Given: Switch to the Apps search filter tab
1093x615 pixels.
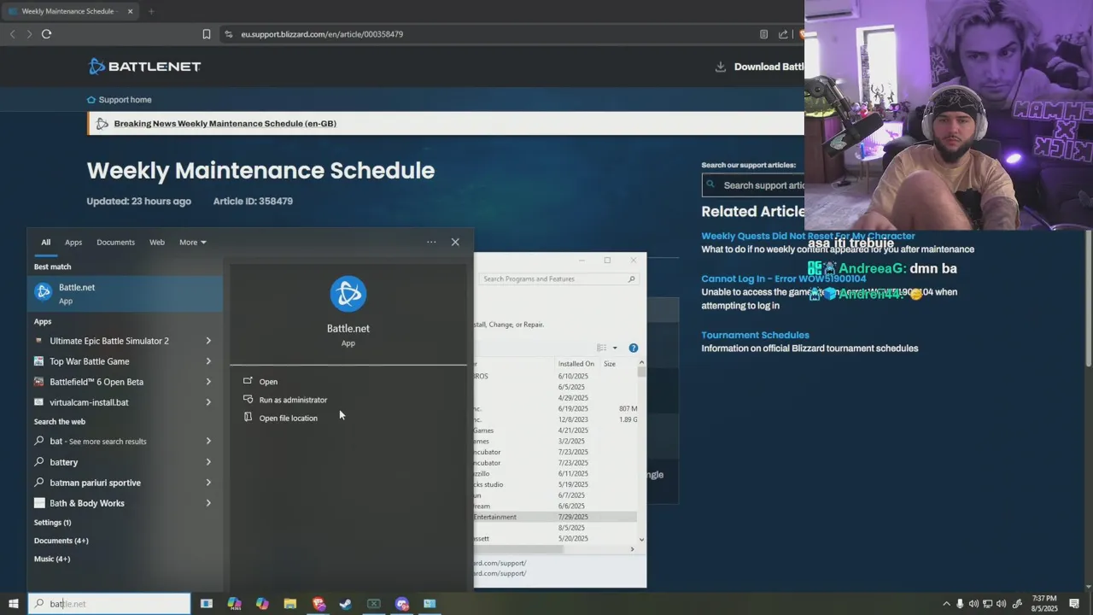Looking at the screenshot, I should click(73, 243).
